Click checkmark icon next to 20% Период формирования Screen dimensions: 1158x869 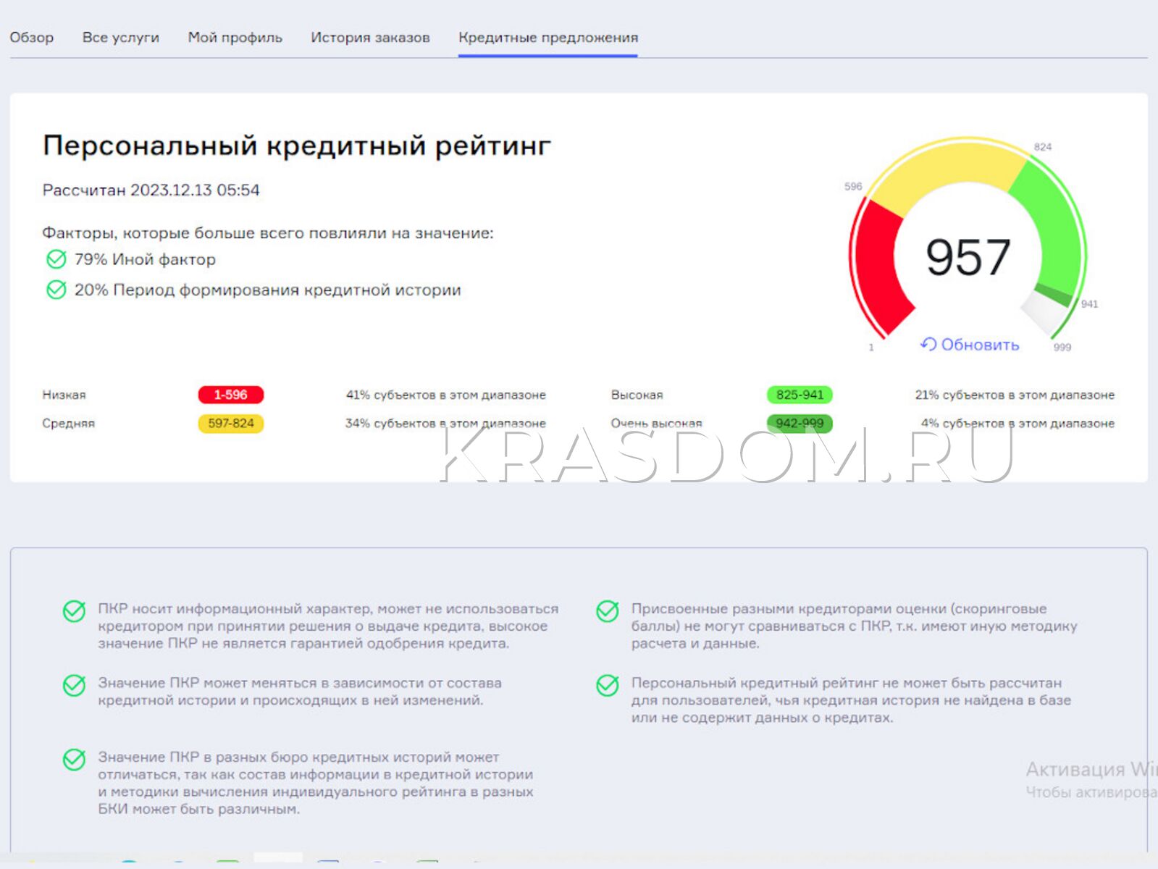point(56,290)
